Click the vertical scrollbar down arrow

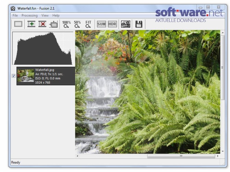(x=223, y=151)
